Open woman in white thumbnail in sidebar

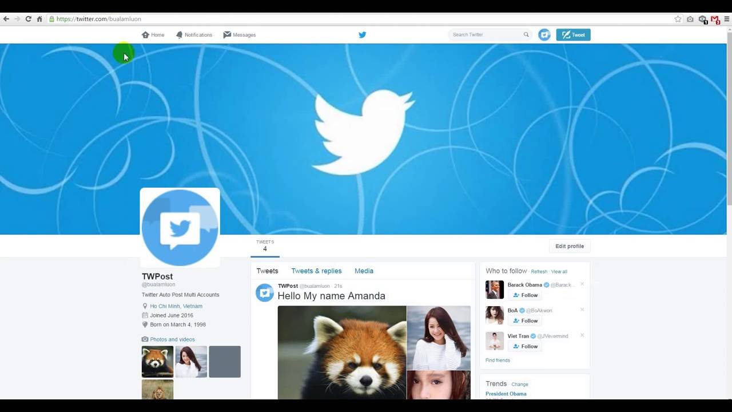[x=191, y=362]
